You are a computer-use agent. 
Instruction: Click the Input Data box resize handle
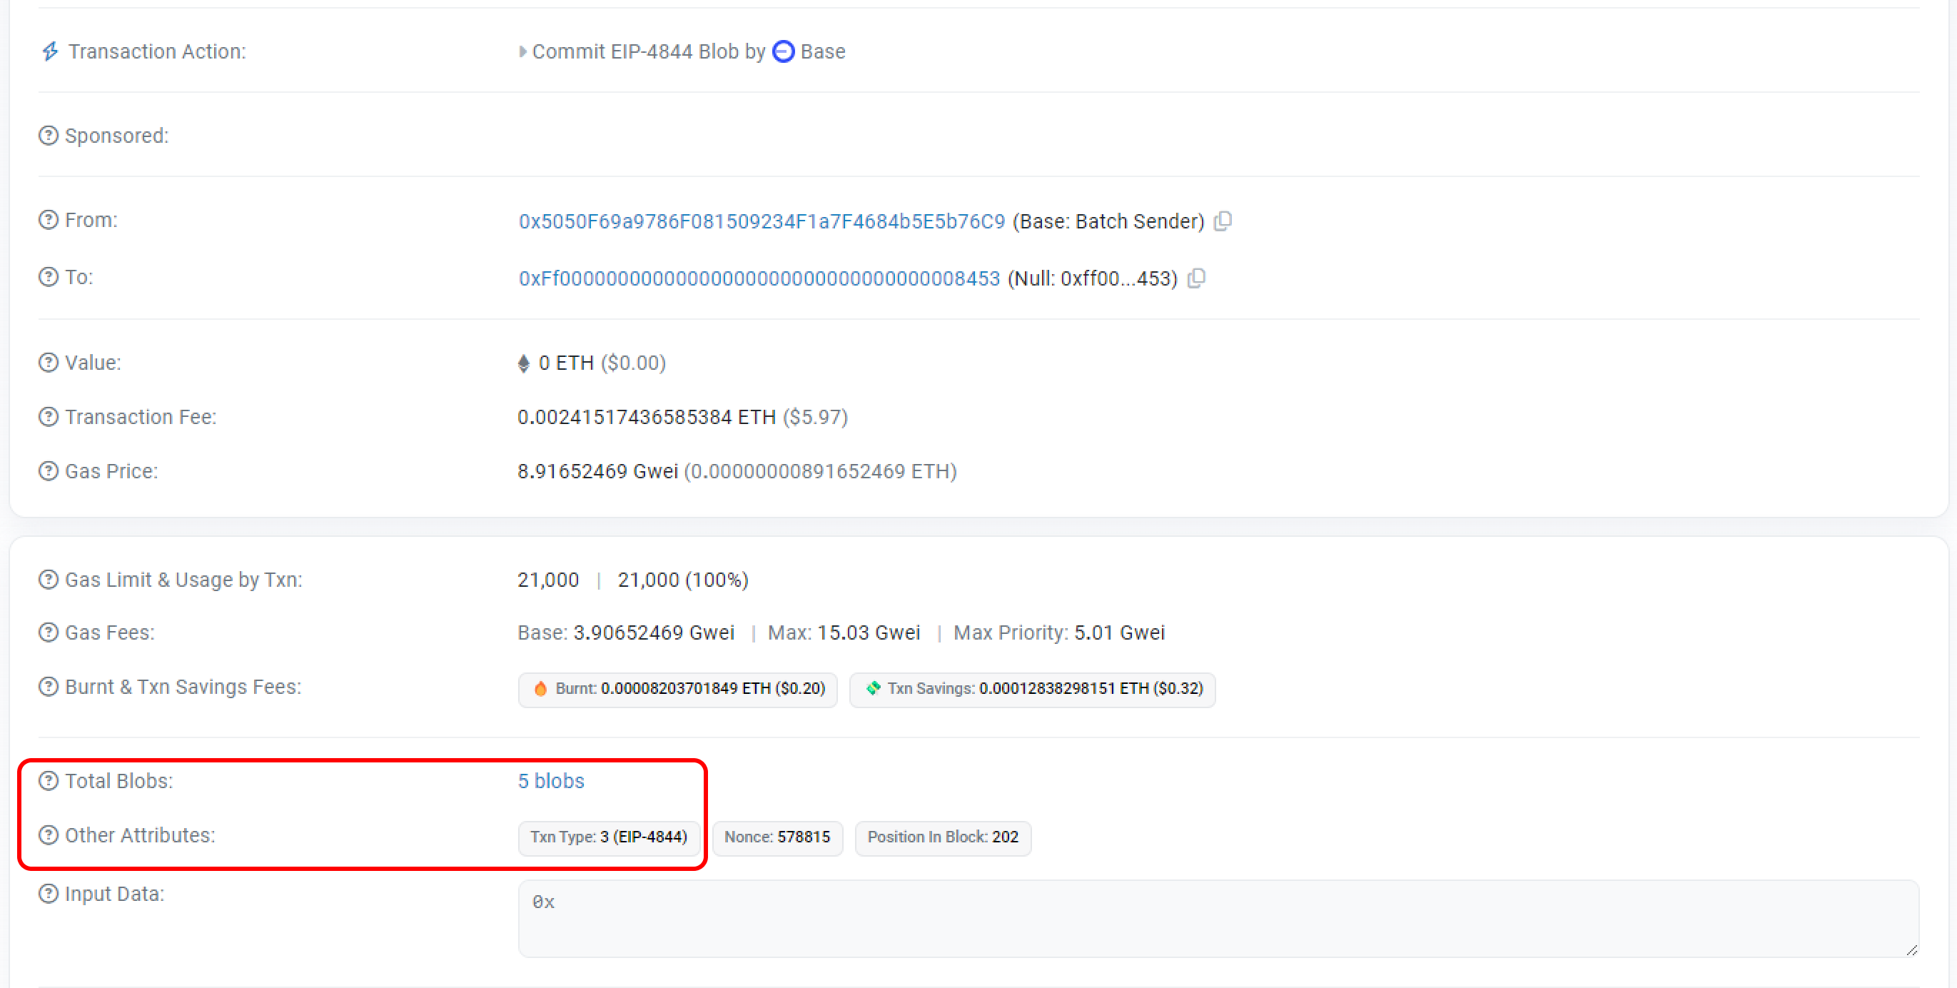point(1911,950)
